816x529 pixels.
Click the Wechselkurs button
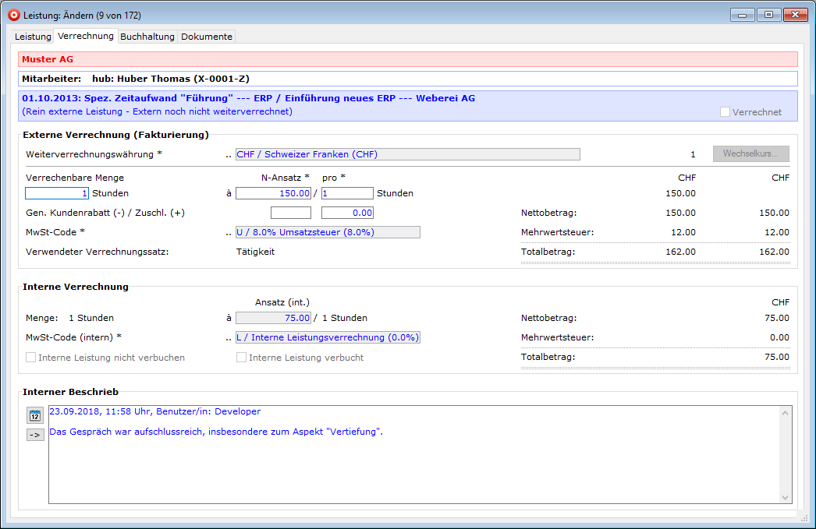click(750, 154)
